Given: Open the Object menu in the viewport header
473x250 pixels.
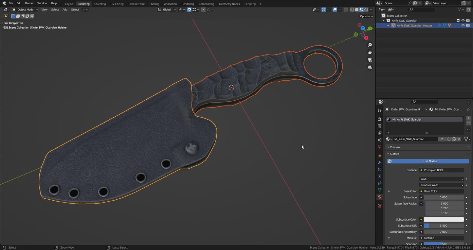Looking at the screenshot, I should coord(75,9).
